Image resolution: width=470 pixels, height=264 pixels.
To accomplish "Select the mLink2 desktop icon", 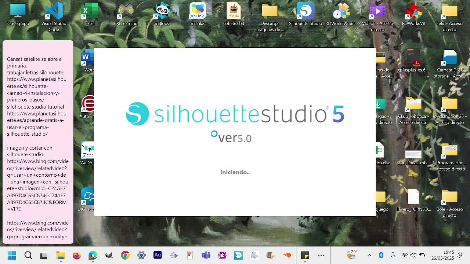I will click(198, 15).
